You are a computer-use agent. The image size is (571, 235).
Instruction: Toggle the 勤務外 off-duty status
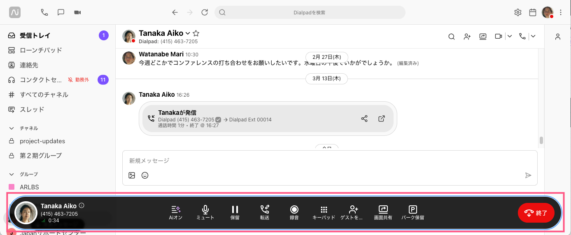79,80
